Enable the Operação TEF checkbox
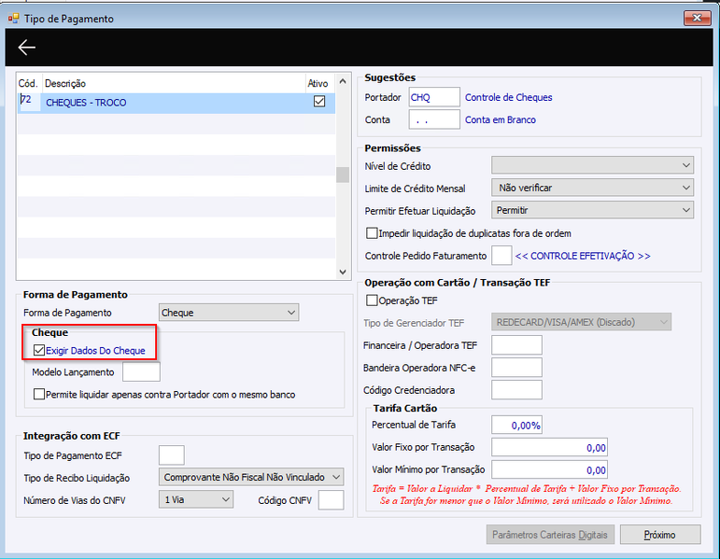This screenshot has width=720, height=559. 372,300
